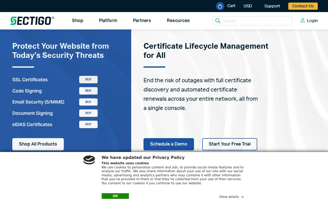
Task: Click the 'This website uses cookies' text
Action: (125, 163)
